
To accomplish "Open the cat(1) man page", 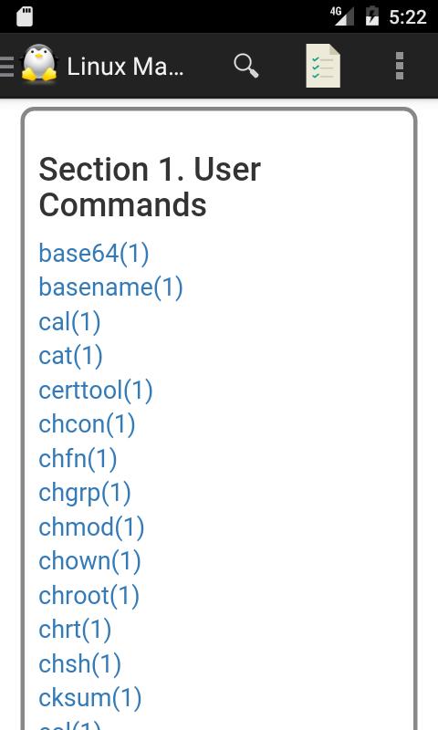I will (x=70, y=356).
